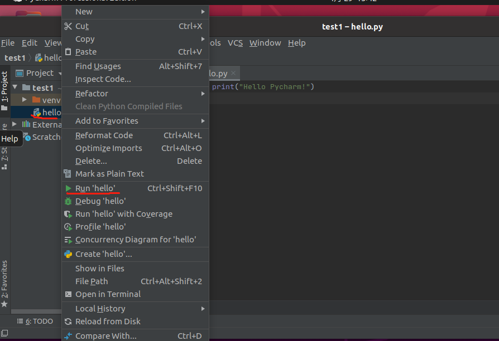Click the Debug 'hello' bug icon
Viewport: 499px width, 341px height.
point(68,201)
